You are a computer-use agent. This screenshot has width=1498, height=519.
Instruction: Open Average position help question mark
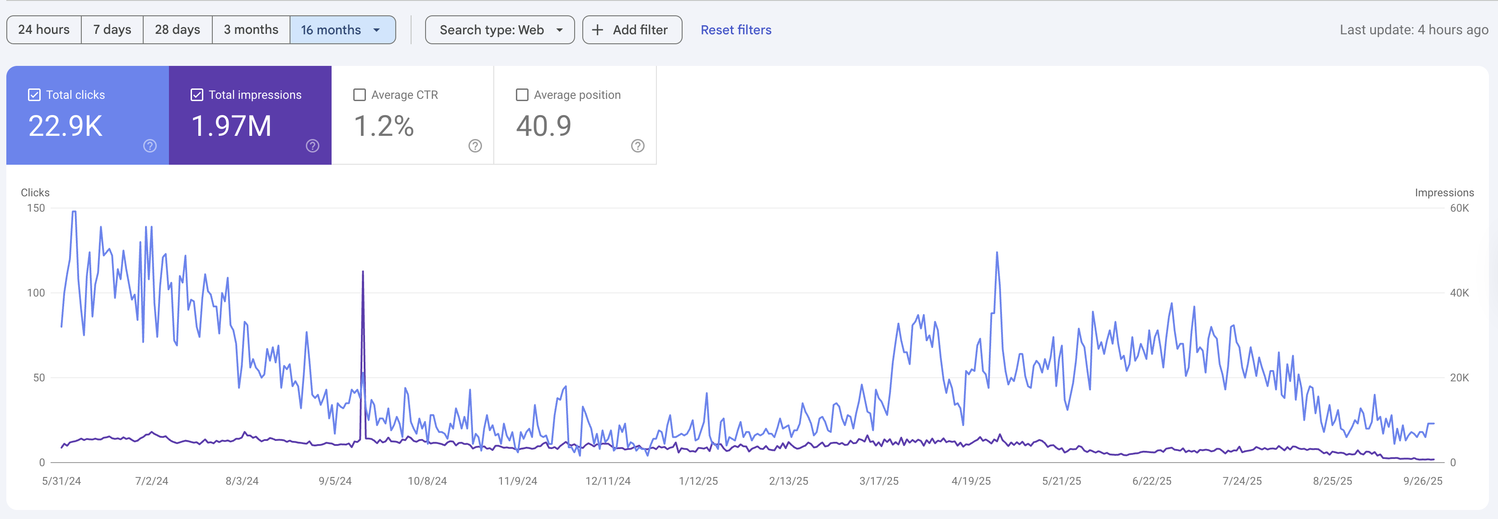[637, 146]
